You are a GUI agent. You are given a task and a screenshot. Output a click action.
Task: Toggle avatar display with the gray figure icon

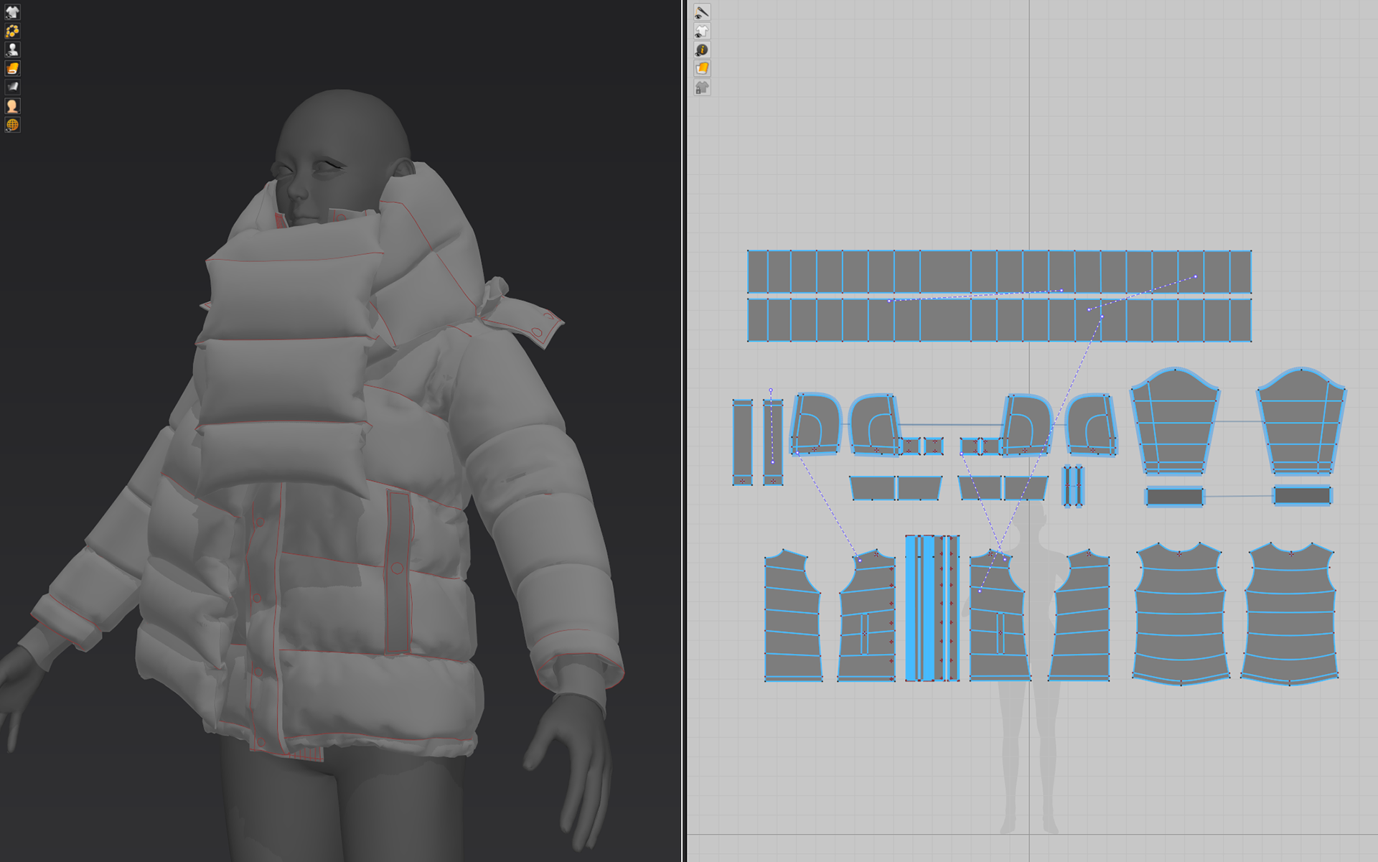pos(12,50)
